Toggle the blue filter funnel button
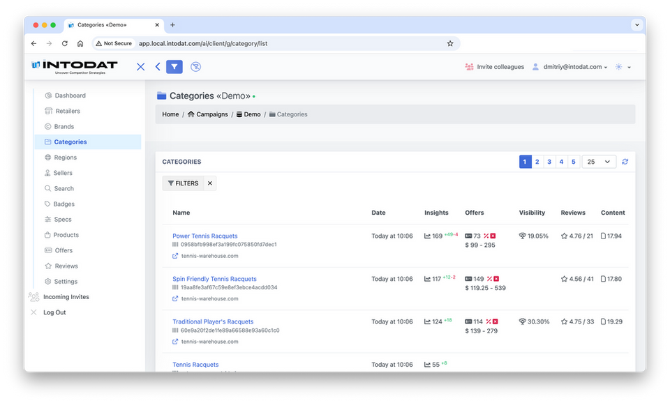This screenshot has height=403, width=670. click(x=174, y=67)
